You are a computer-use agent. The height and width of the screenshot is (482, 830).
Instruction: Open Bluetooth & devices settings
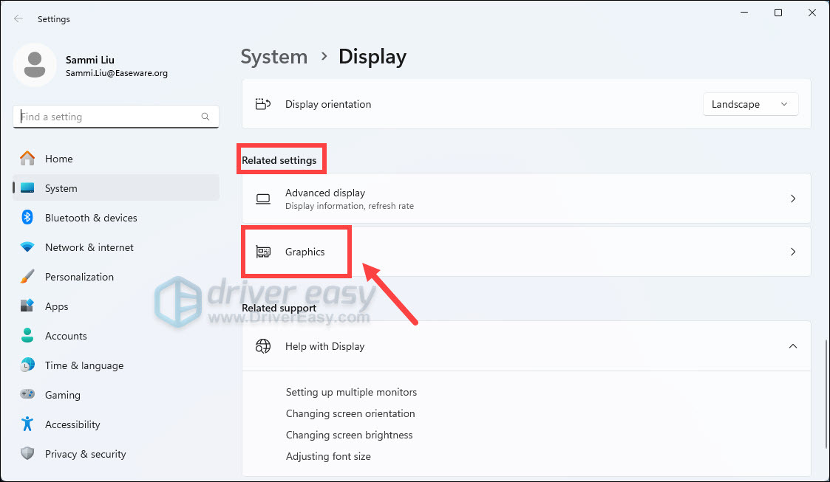[27, 217]
